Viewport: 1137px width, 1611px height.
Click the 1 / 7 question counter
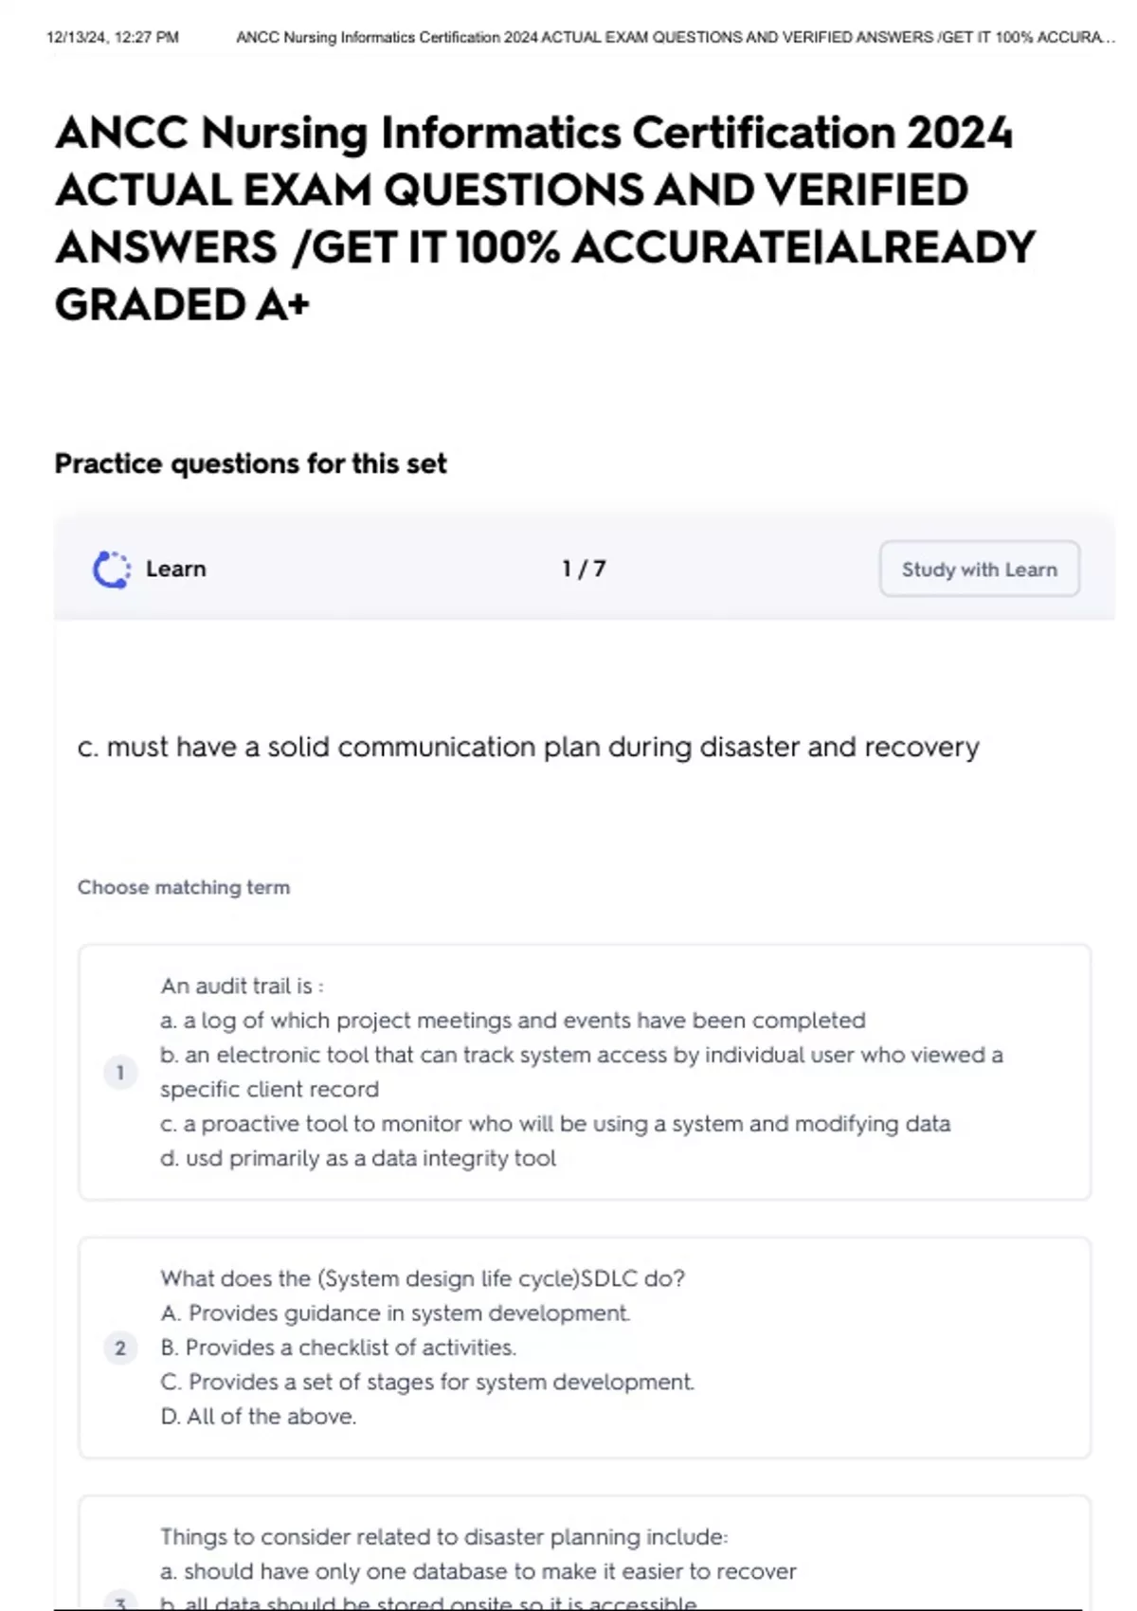(x=584, y=569)
